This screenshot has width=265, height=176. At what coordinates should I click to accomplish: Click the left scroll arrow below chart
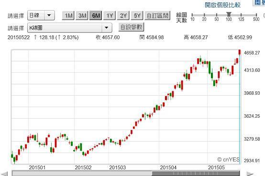pos(4,174)
